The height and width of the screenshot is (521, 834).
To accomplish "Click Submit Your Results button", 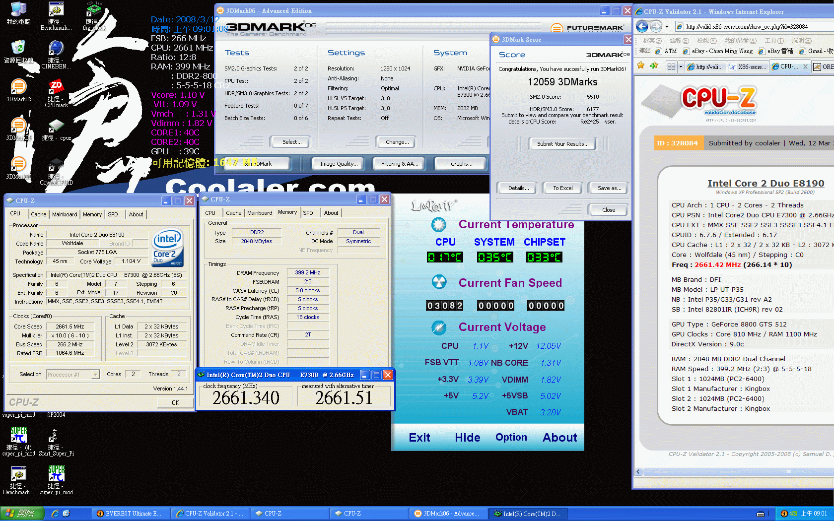I will coord(562,144).
